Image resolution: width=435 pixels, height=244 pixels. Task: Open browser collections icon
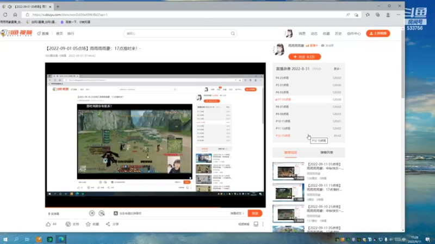click(377, 15)
